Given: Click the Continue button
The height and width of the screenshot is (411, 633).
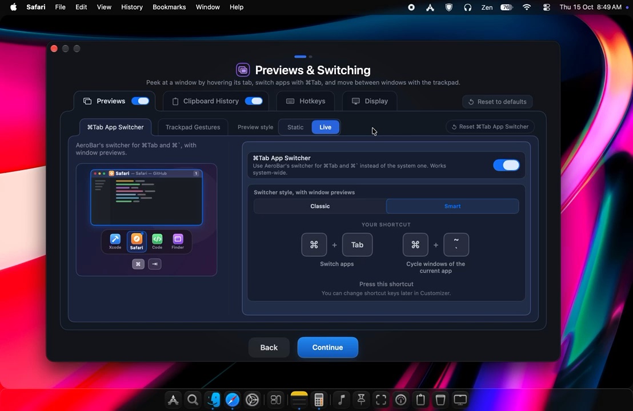Looking at the screenshot, I should click(327, 347).
